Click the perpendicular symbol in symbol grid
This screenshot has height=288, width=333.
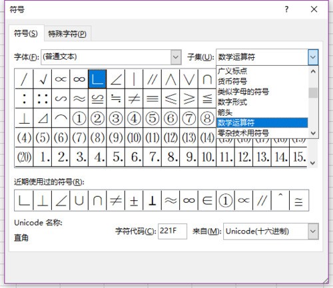point(24,118)
